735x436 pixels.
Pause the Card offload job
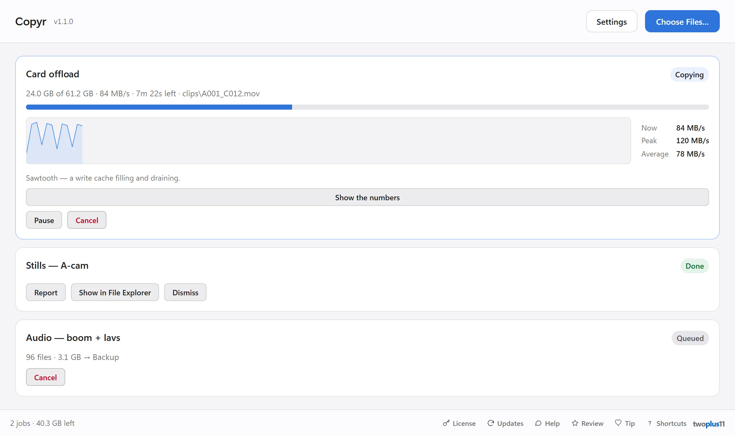click(x=44, y=220)
